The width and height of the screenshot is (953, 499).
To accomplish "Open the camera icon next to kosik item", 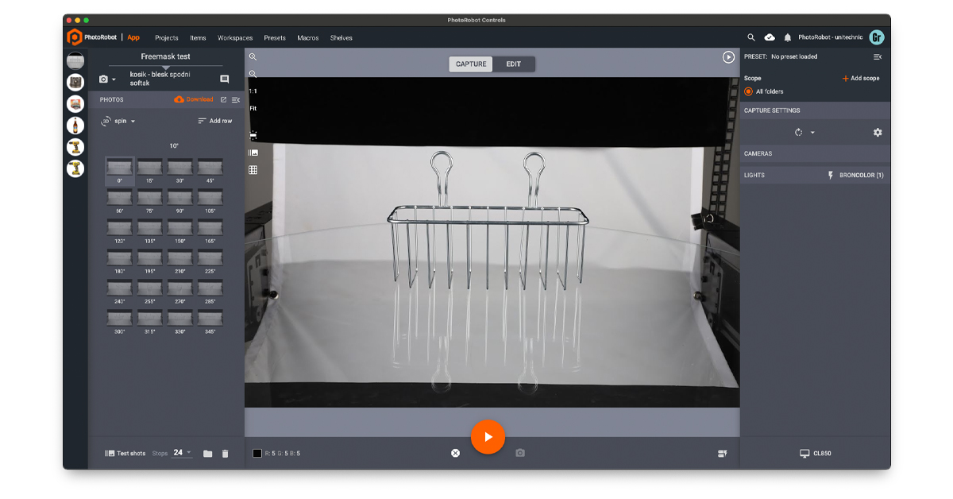I will pos(106,79).
